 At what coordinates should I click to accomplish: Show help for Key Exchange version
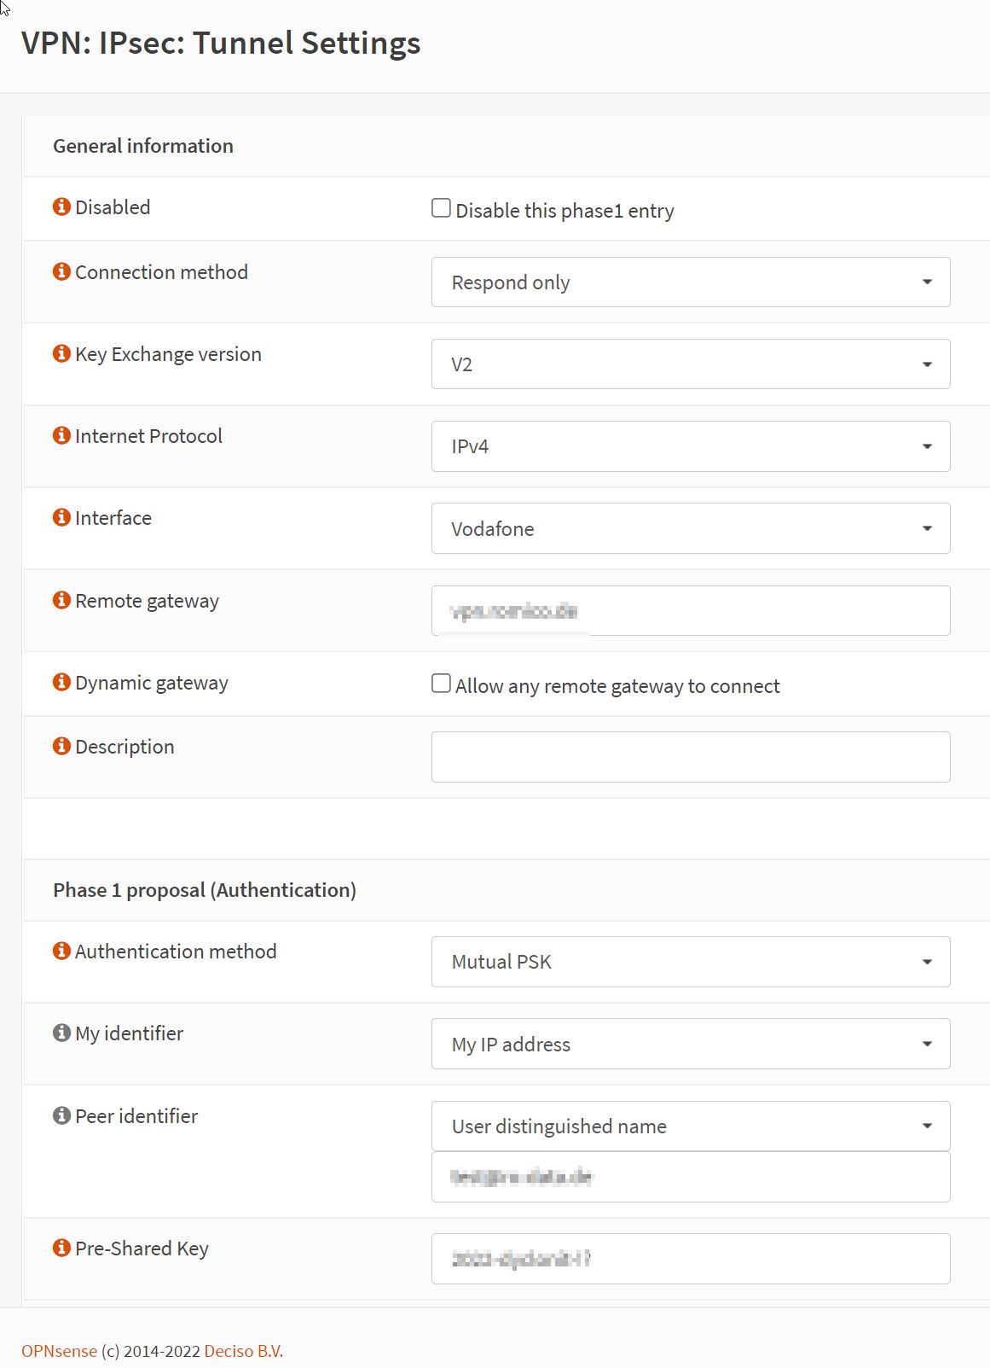tap(61, 353)
